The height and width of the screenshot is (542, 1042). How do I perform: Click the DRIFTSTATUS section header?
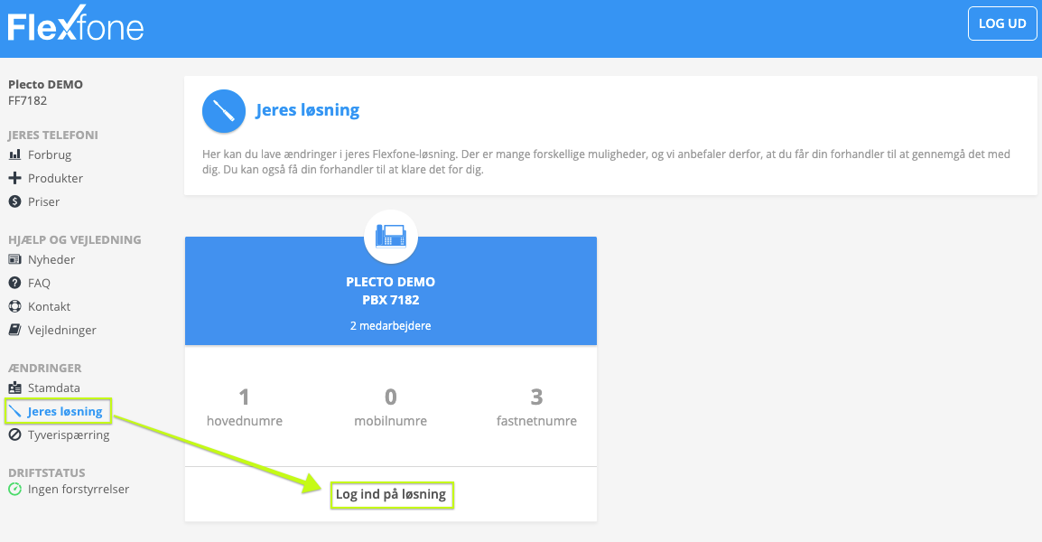click(x=47, y=472)
